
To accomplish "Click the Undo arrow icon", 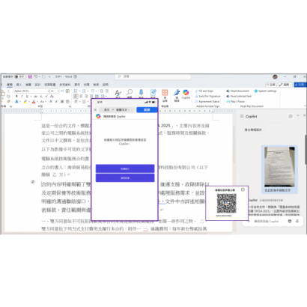I will tap(36, 76).
